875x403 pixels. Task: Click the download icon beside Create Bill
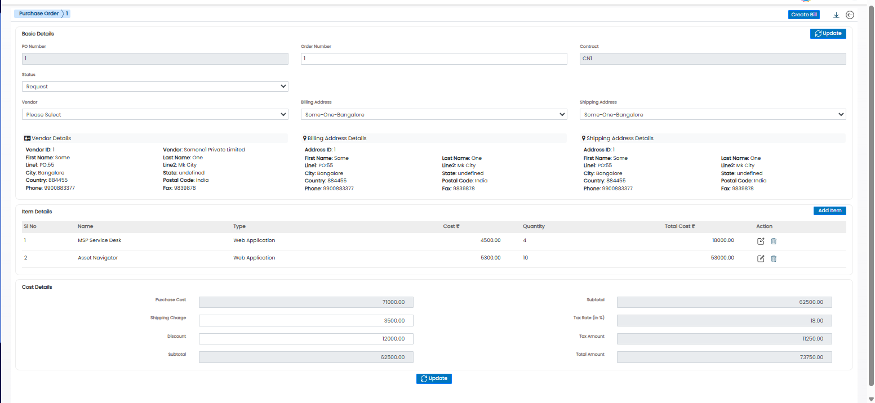836,15
